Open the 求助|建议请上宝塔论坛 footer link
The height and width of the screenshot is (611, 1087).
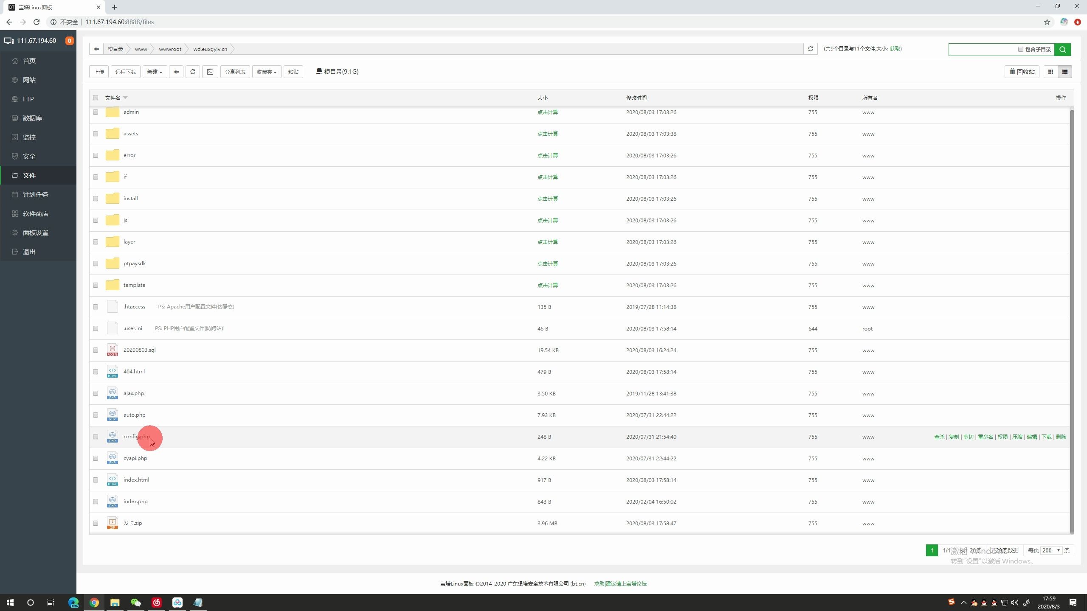pyautogui.click(x=620, y=584)
